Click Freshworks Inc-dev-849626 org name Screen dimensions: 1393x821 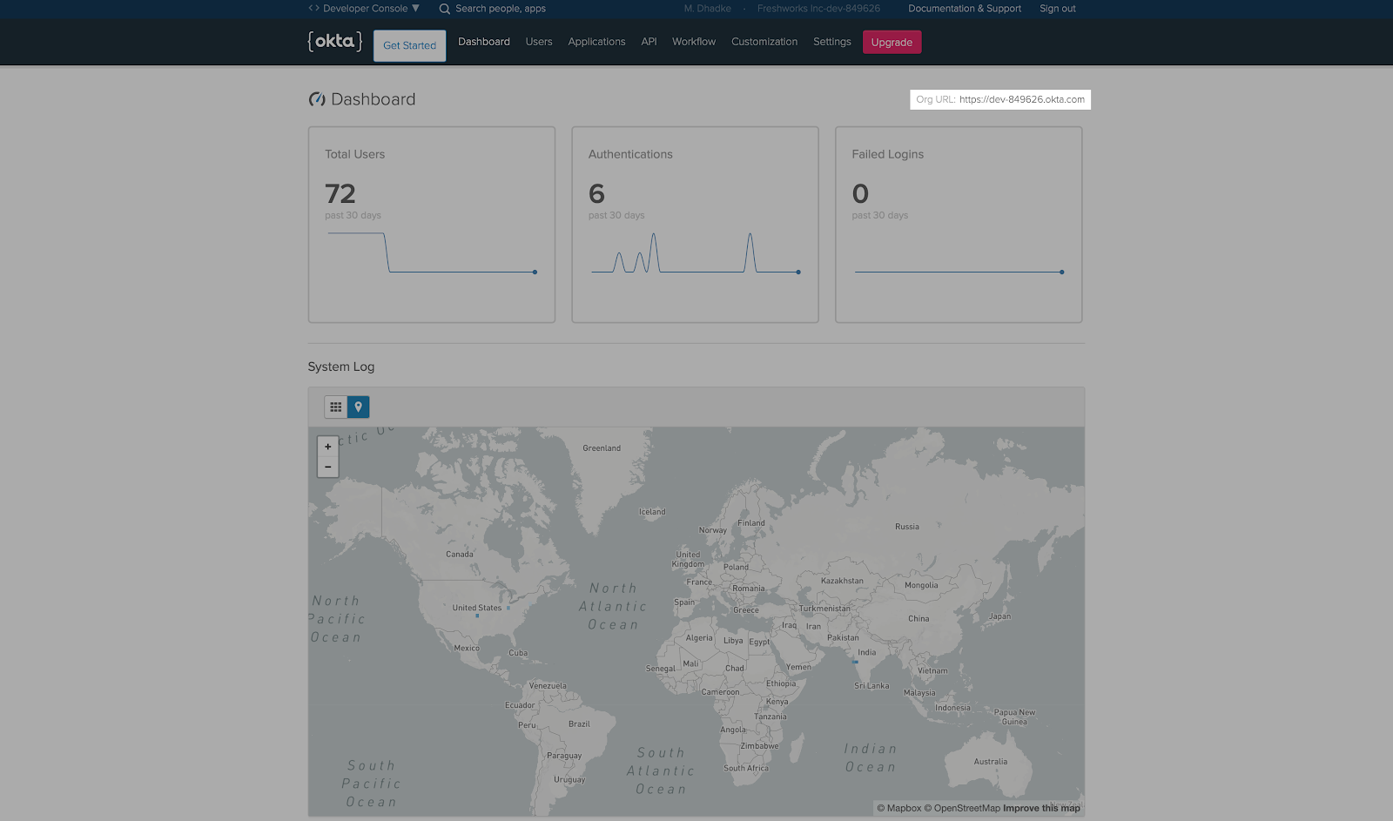coord(818,9)
